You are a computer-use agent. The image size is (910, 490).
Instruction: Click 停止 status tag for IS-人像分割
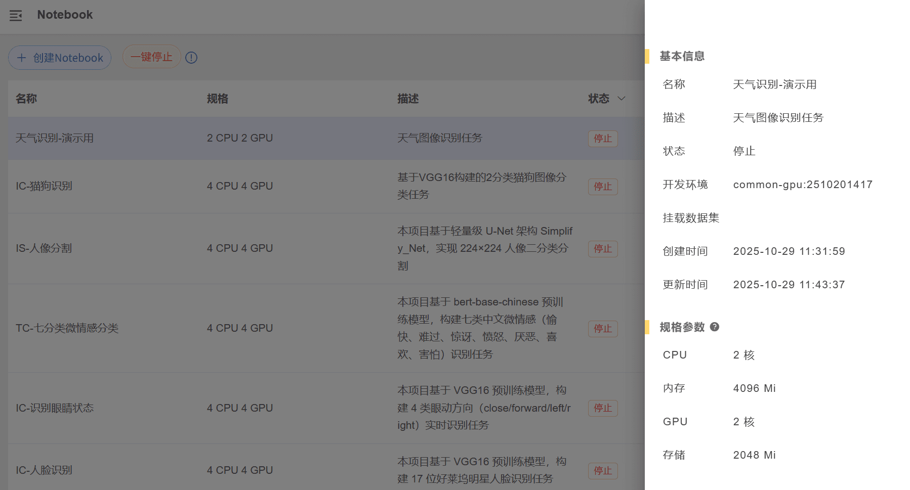tap(602, 249)
